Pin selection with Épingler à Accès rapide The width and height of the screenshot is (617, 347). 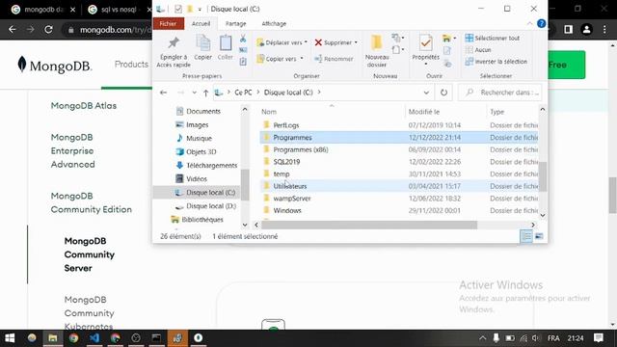[174, 52]
